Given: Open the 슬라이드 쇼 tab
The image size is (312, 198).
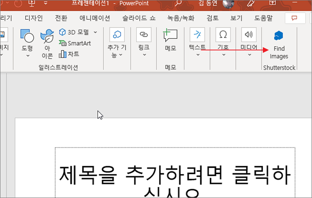Looking at the screenshot, I should point(139,18).
